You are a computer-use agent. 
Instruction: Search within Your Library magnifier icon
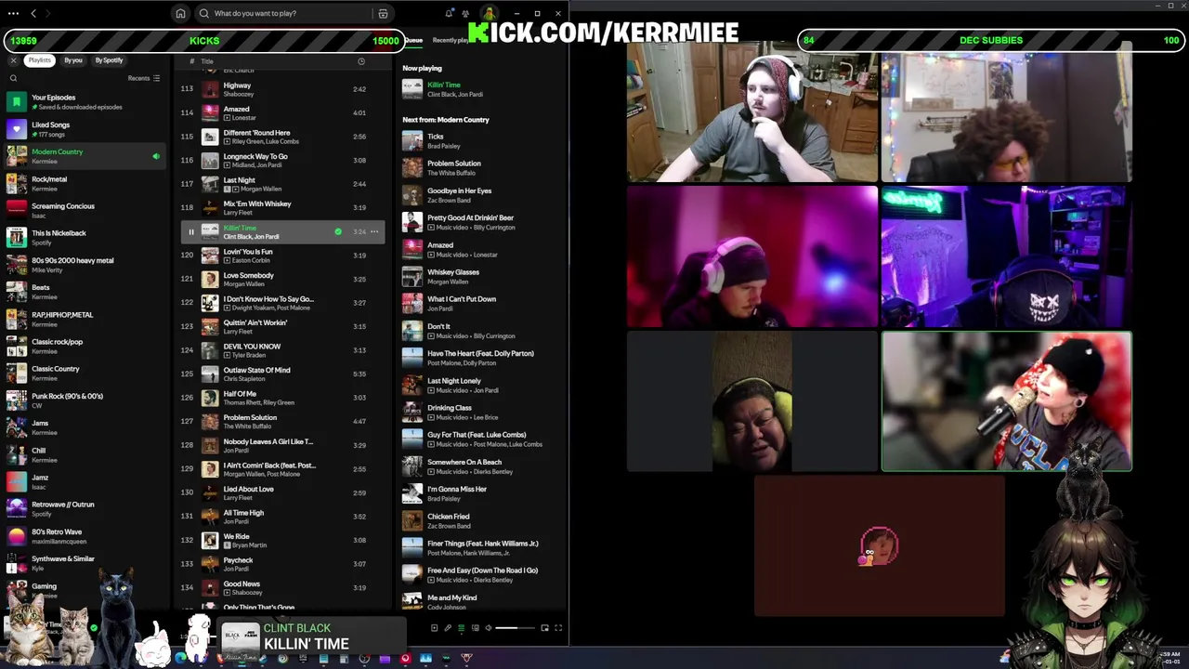coord(13,78)
